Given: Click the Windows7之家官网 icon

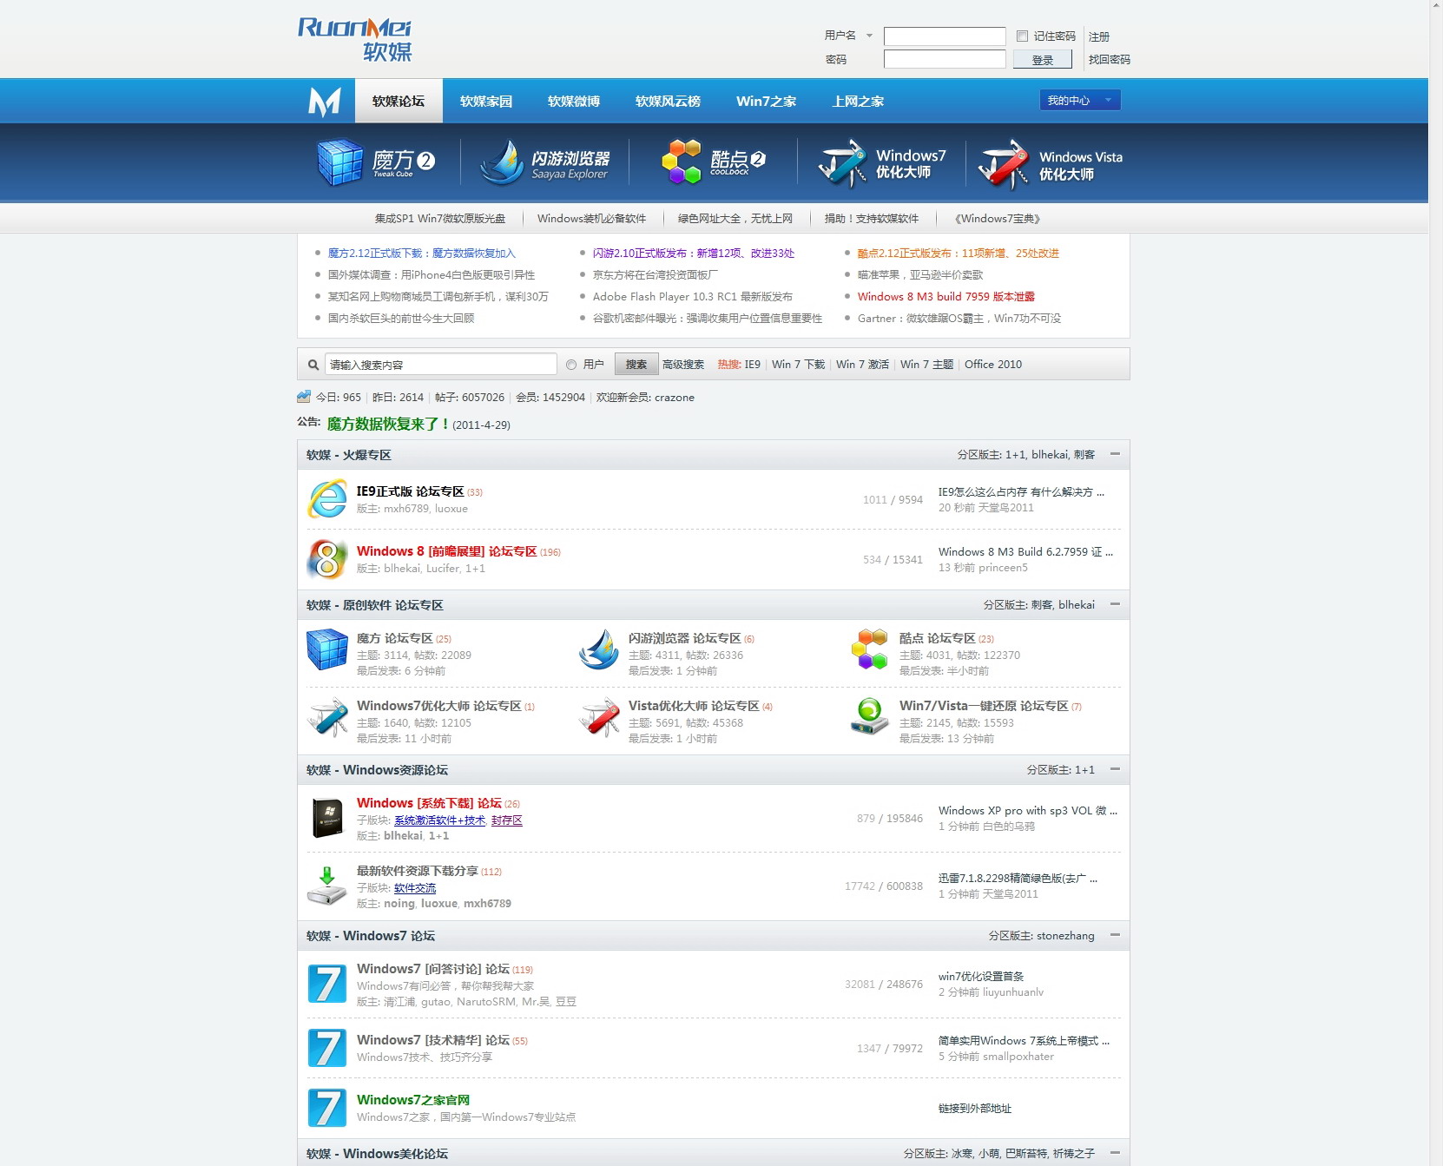Looking at the screenshot, I should click(x=327, y=1108).
